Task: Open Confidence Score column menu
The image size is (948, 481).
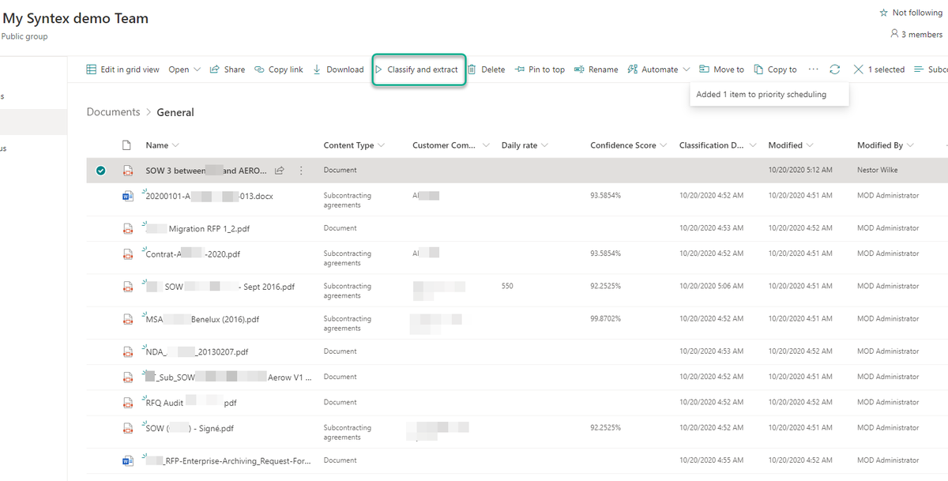Action: click(629, 145)
